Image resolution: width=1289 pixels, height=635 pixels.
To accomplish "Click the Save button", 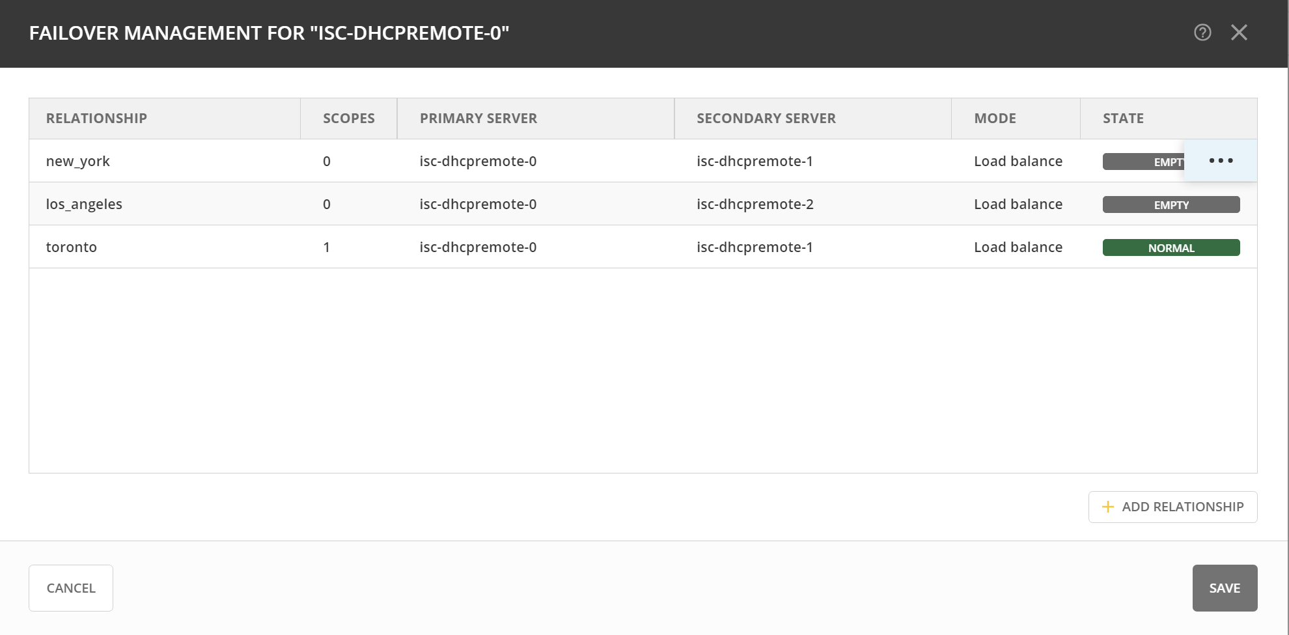I will 1224,588.
